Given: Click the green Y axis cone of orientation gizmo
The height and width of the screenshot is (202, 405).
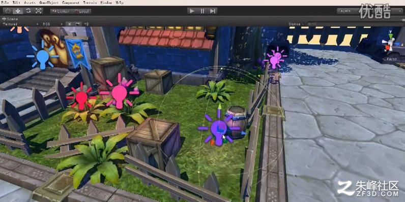Looking at the screenshot, I should (391, 37).
